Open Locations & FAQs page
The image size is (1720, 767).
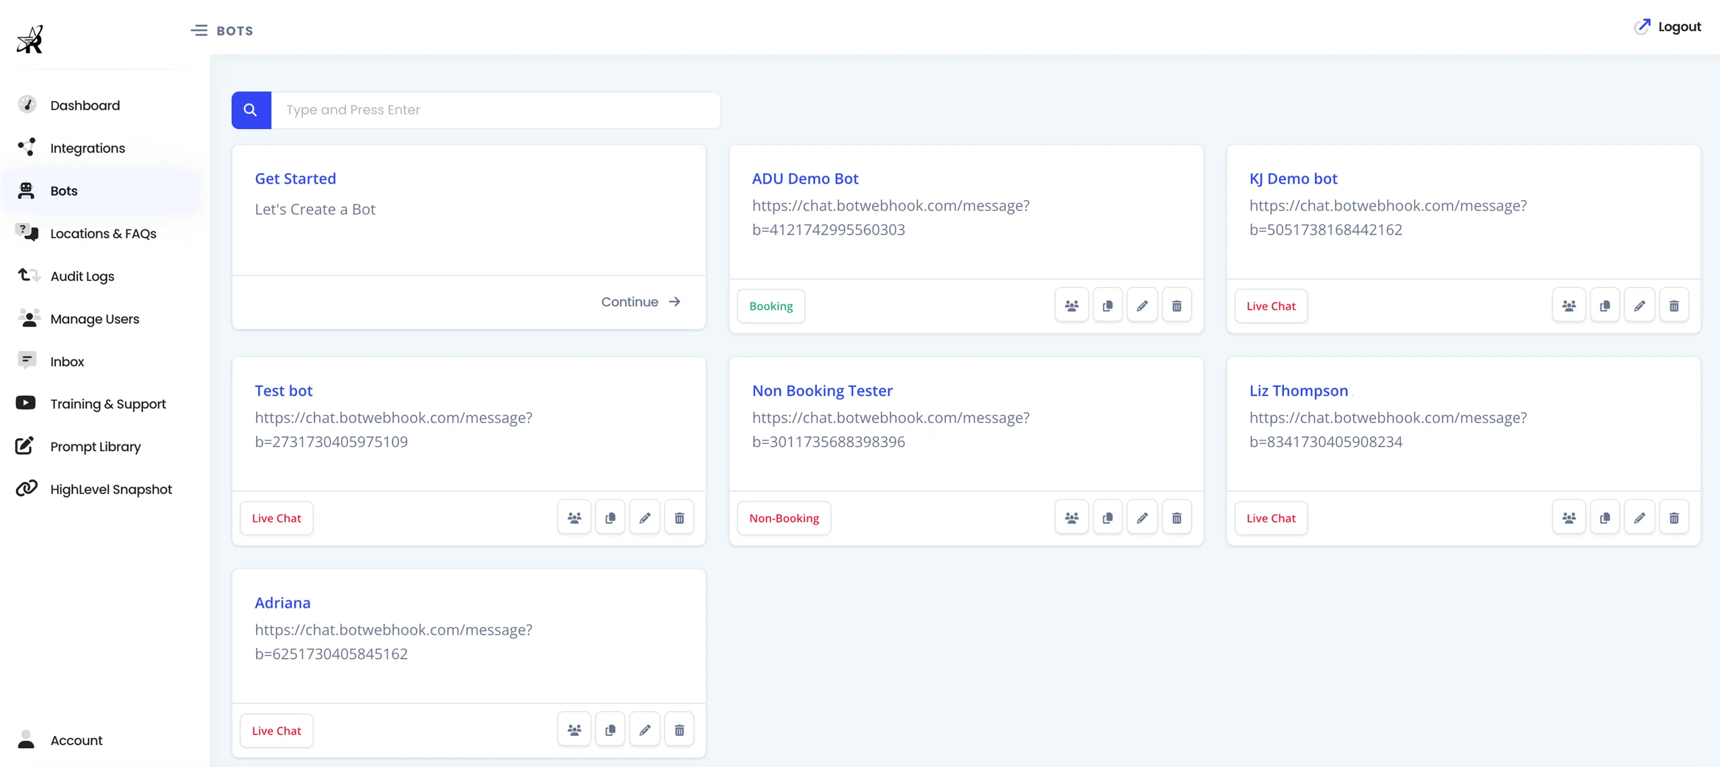pos(101,233)
